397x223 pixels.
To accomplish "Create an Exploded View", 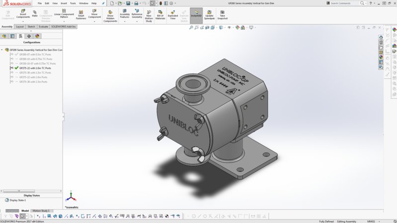I will (173, 15).
